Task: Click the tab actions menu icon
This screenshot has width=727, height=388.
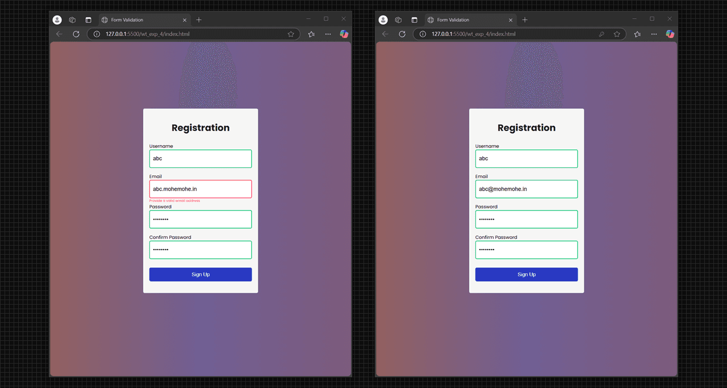Action: pos(88,19)
